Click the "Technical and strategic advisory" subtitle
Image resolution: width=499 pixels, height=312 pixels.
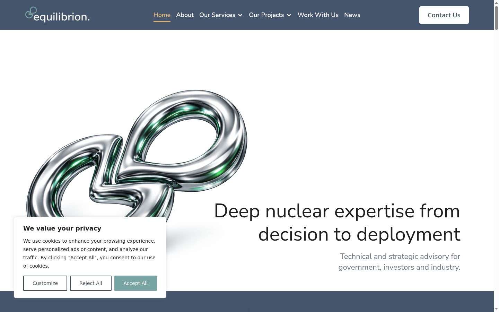point(399,262)
